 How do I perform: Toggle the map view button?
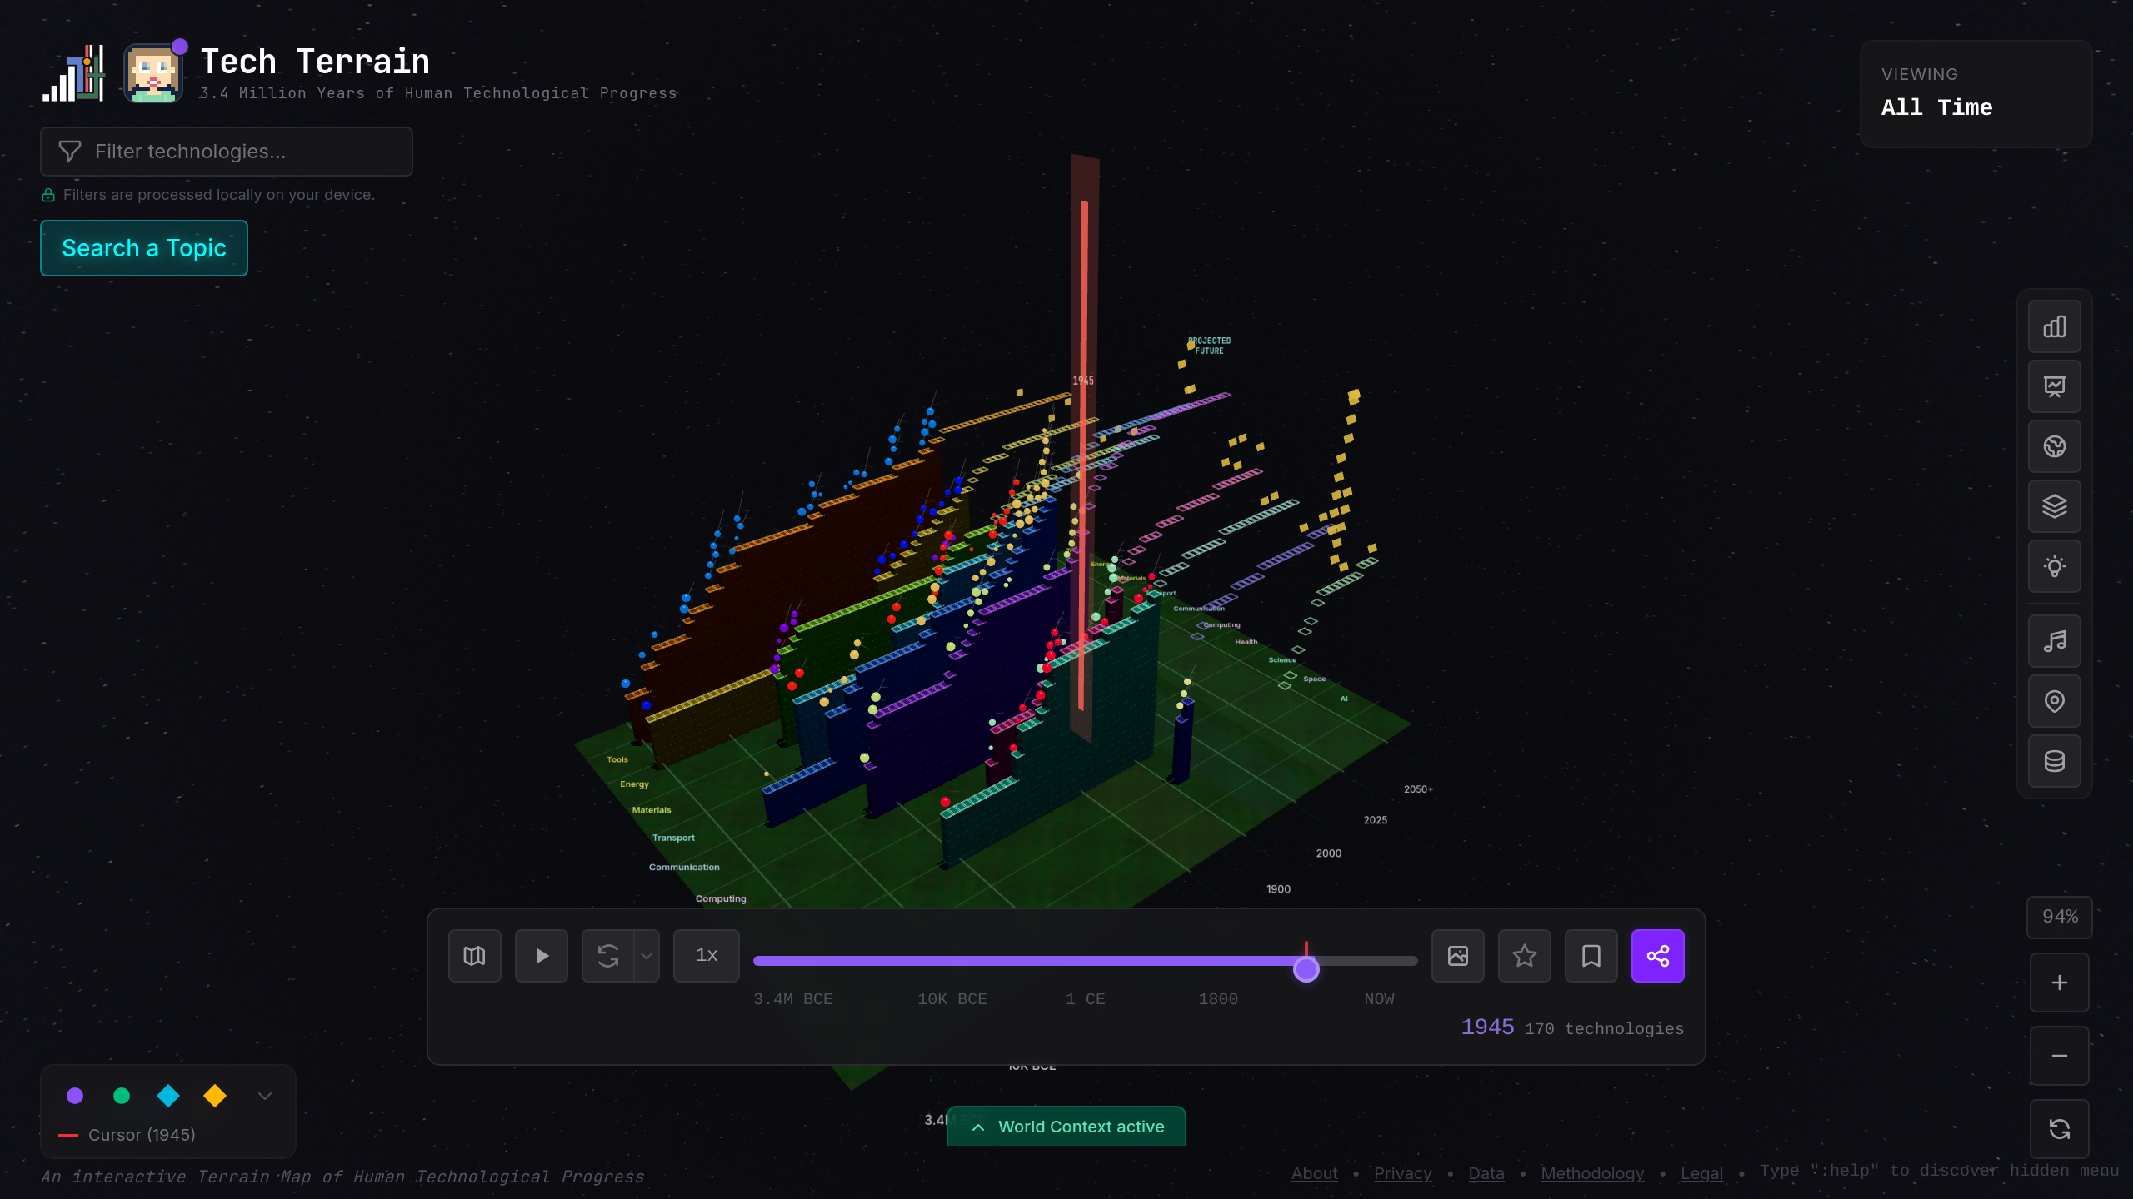point(474,956)
